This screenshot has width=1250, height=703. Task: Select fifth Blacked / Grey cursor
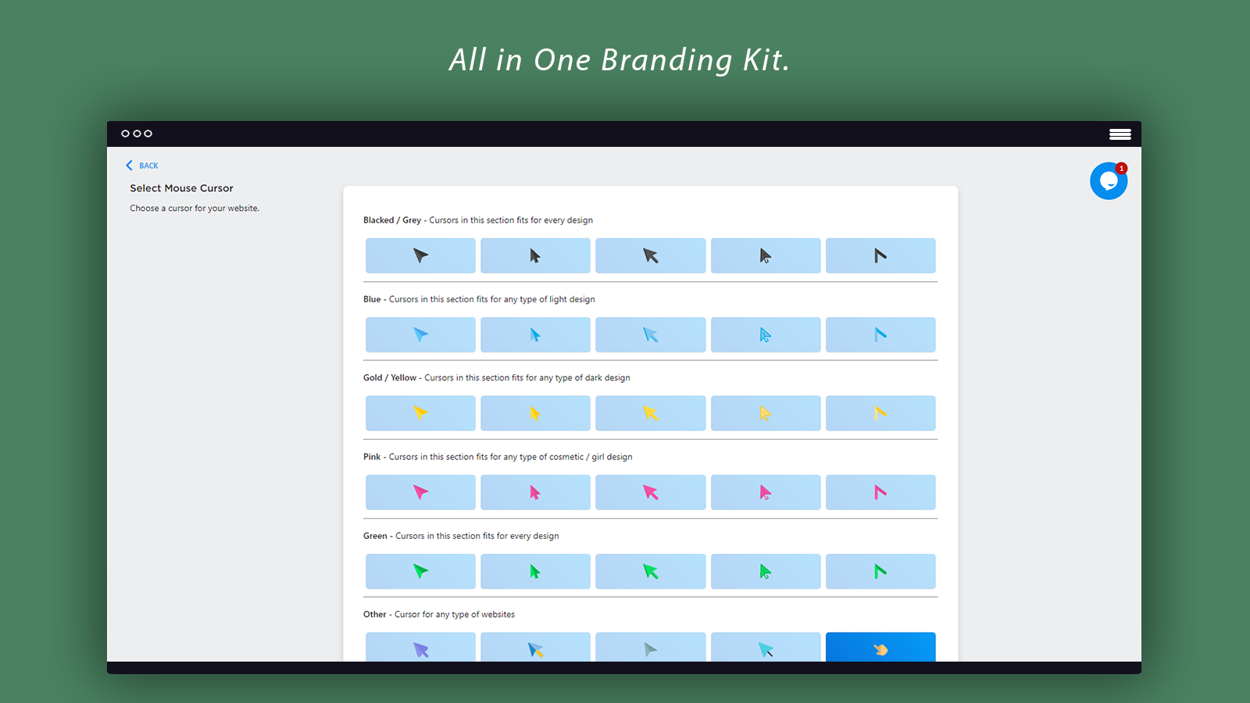[x=880, y=255]
